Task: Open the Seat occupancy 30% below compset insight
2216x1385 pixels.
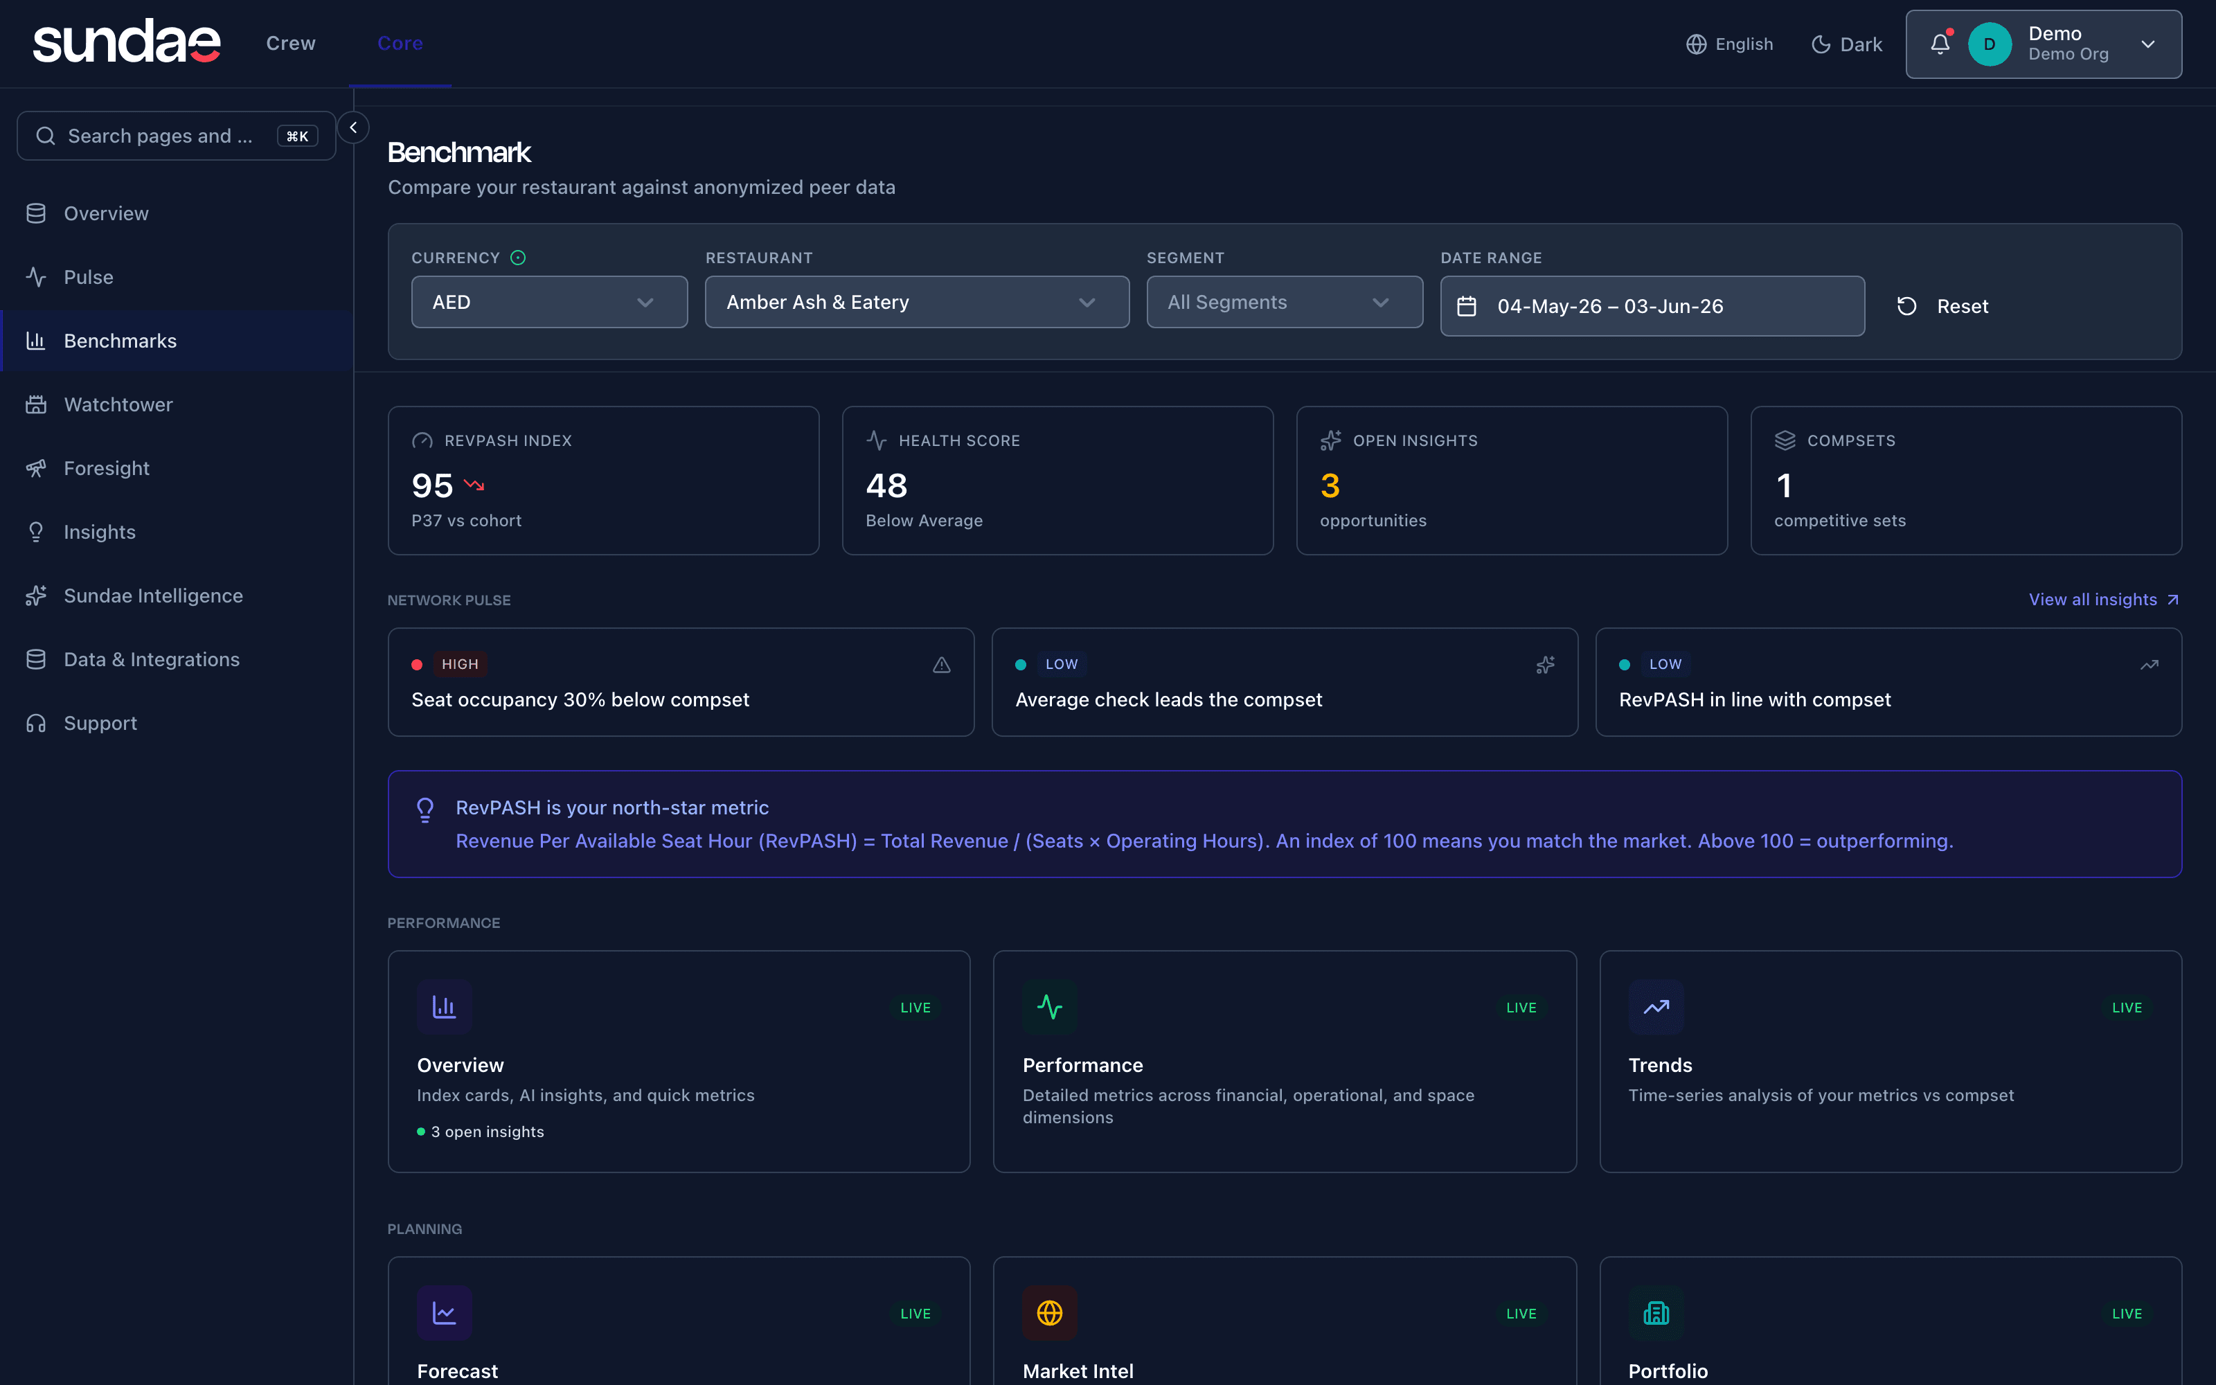Action: 680,681
